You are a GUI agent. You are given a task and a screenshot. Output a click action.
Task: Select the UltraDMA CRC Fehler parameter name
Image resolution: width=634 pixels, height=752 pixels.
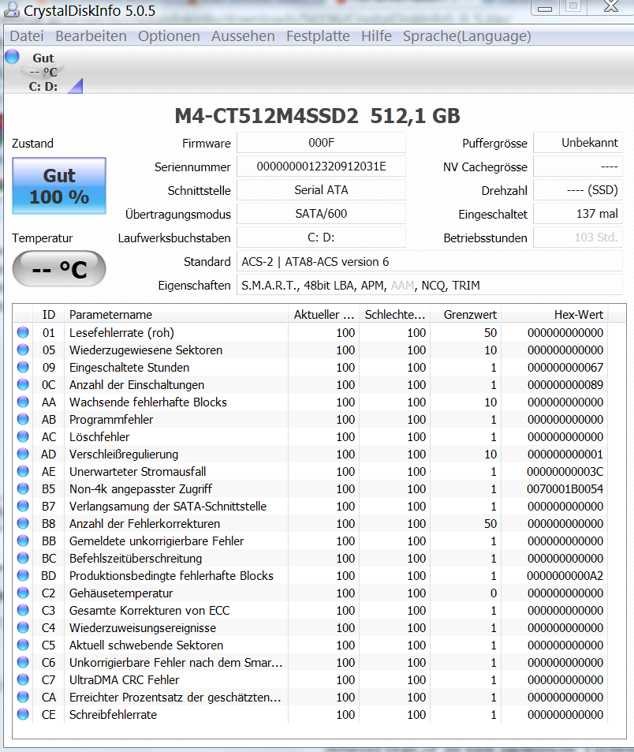(x=124, y=680)
